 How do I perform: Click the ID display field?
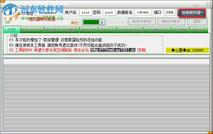(x=42, y=22)
